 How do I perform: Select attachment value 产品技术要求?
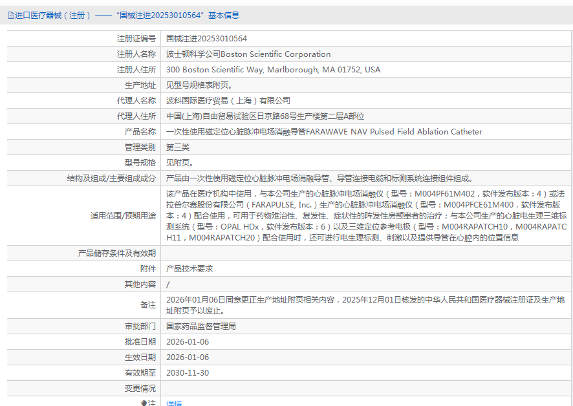point(189,269)
